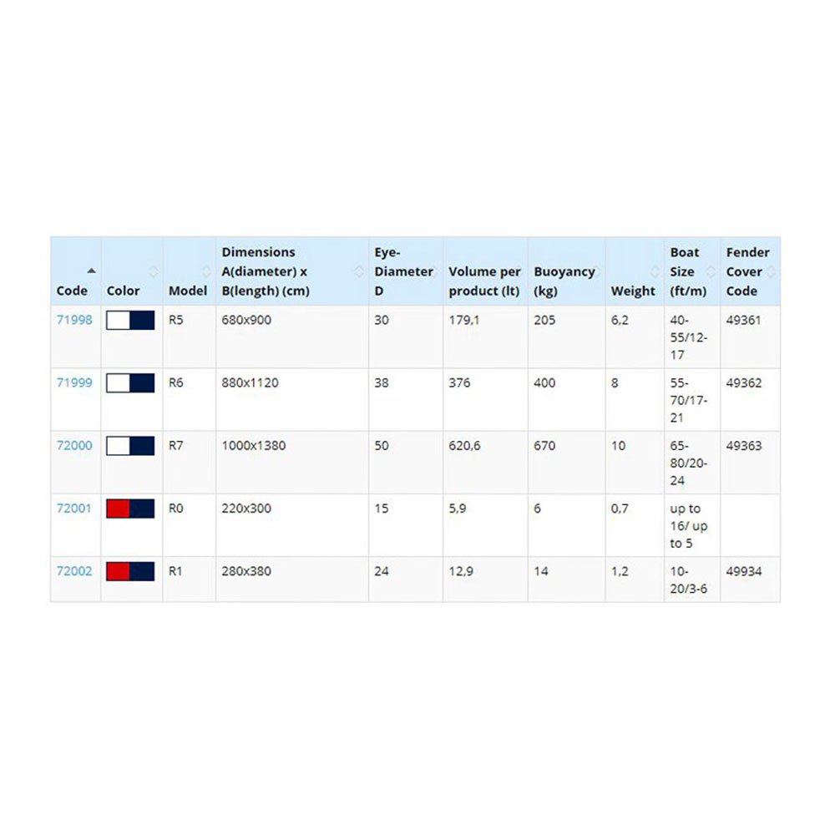Sort by Dimensions column sort arrows
This screenshot has height=835, width=835.
[x=360, y=271]
